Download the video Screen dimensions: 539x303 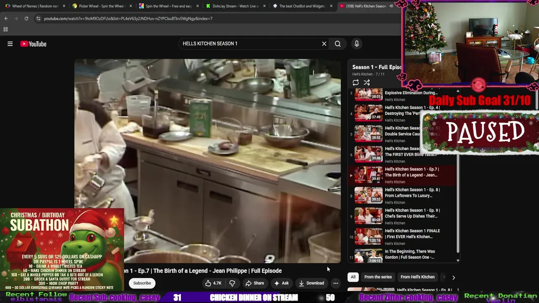312,283
